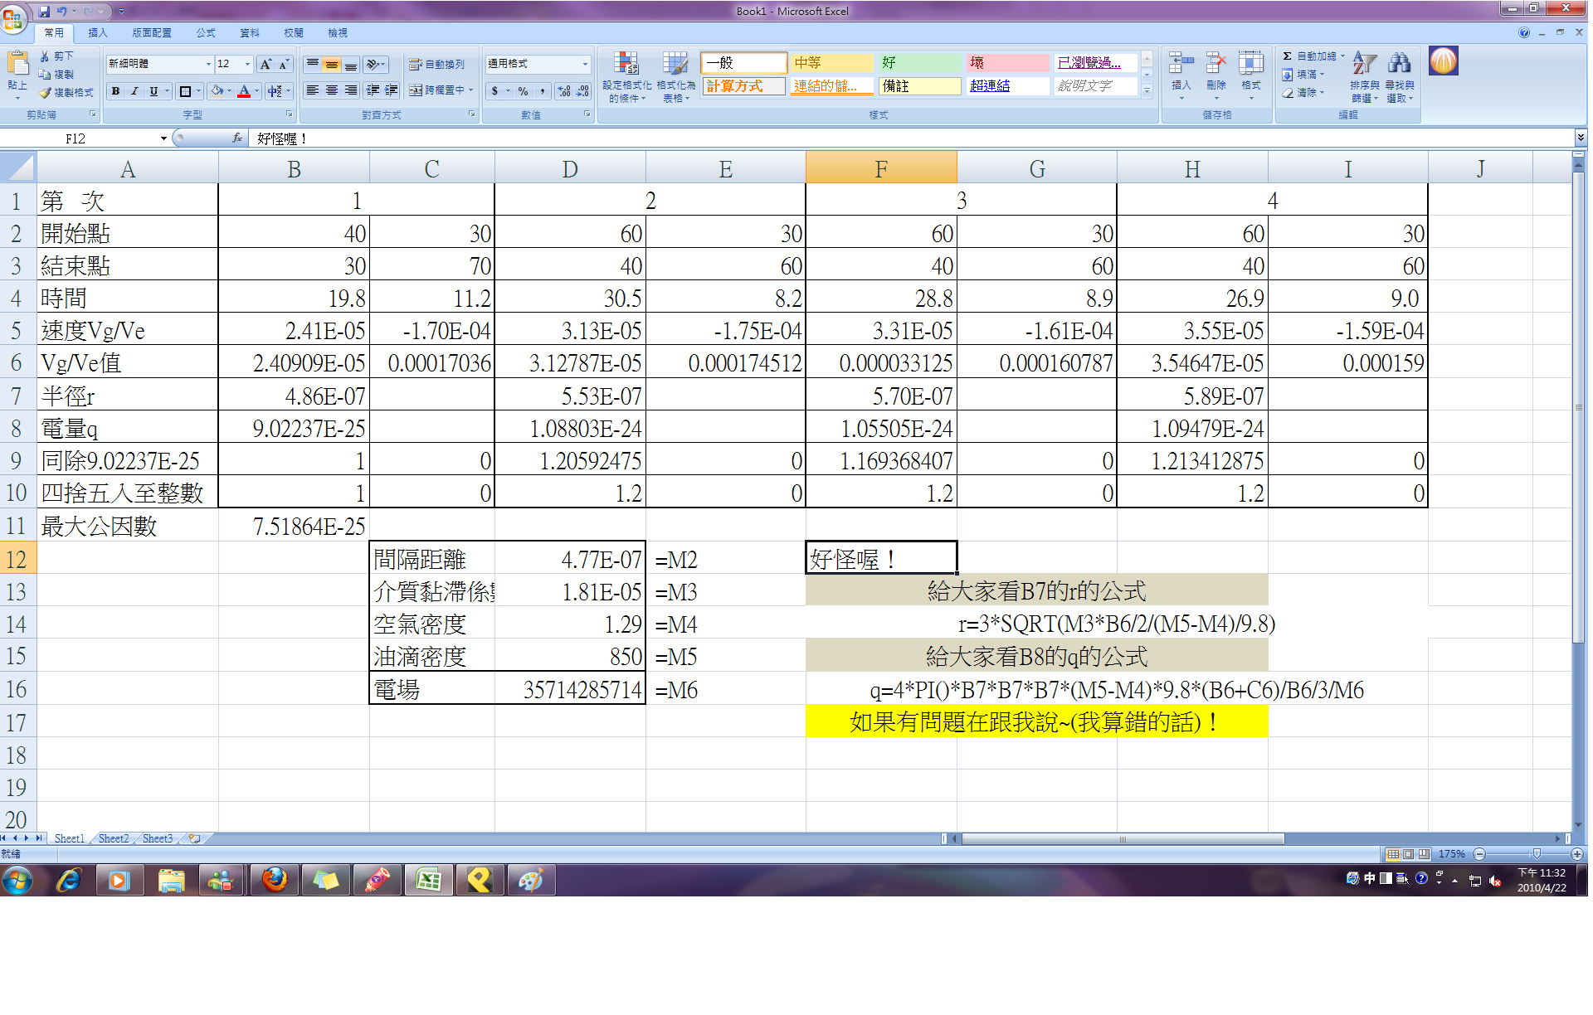
Task: Click the 自動換列 wrap text button
Action: [436, 64]
